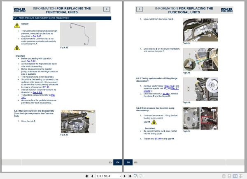247x179 pixels.
Task: Go to the next page
Action: [x=125, y=176]
